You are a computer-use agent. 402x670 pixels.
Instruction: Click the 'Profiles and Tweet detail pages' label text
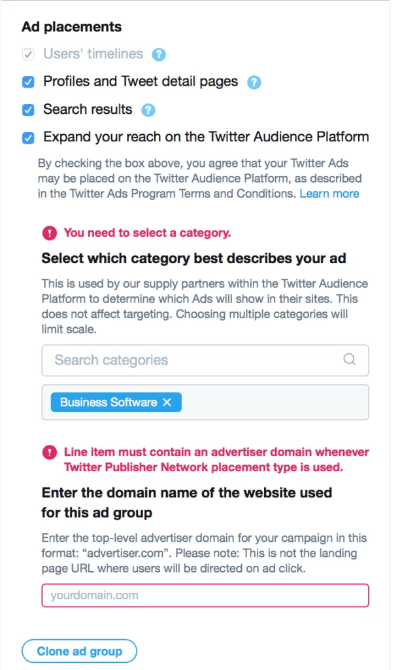click(141, 81)
